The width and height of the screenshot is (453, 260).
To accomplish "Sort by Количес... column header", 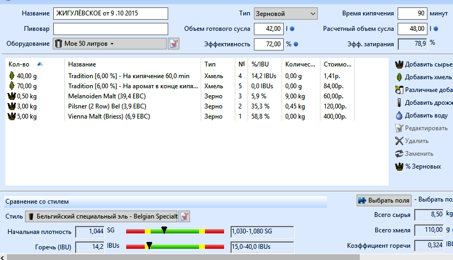I will click(301, 64).
